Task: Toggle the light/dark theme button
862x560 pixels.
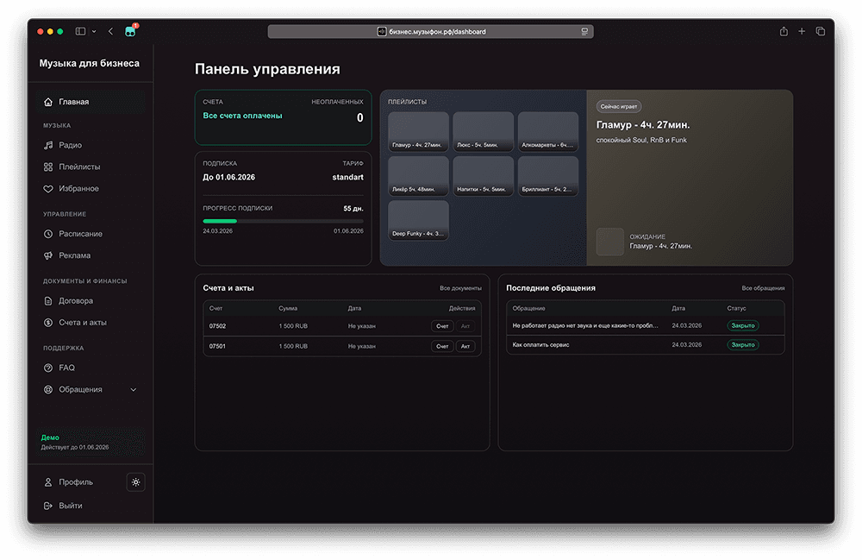Action: (135, 482)
